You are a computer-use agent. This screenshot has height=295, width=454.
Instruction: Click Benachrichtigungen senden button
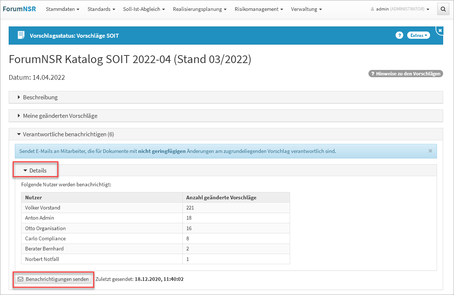(53, 279)
